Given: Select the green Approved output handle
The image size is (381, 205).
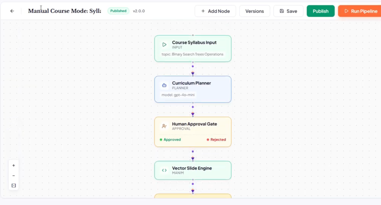Looking at the screenshot, I should pyautogui.click(x=161, y=139).
